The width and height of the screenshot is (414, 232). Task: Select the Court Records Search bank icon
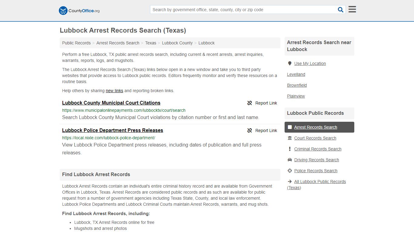[290, 138]
